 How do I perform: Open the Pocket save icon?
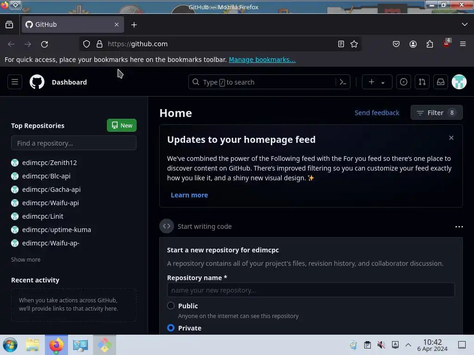396,44
